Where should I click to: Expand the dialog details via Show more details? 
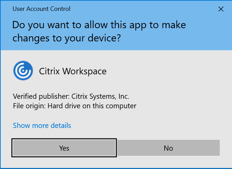pos(42,126)
